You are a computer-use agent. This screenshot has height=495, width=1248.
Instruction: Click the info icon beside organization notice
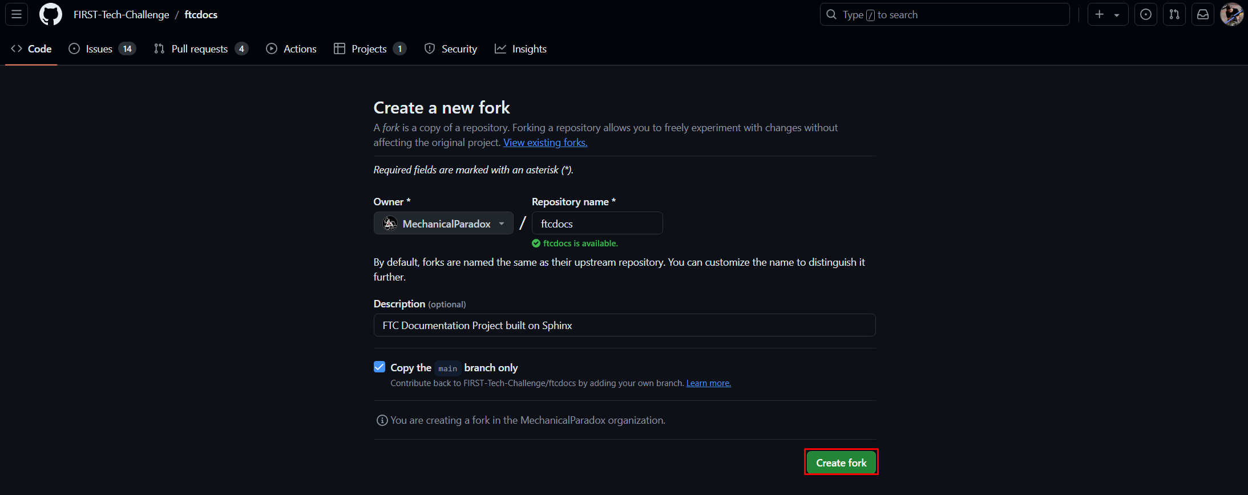[x=382, y=420]
